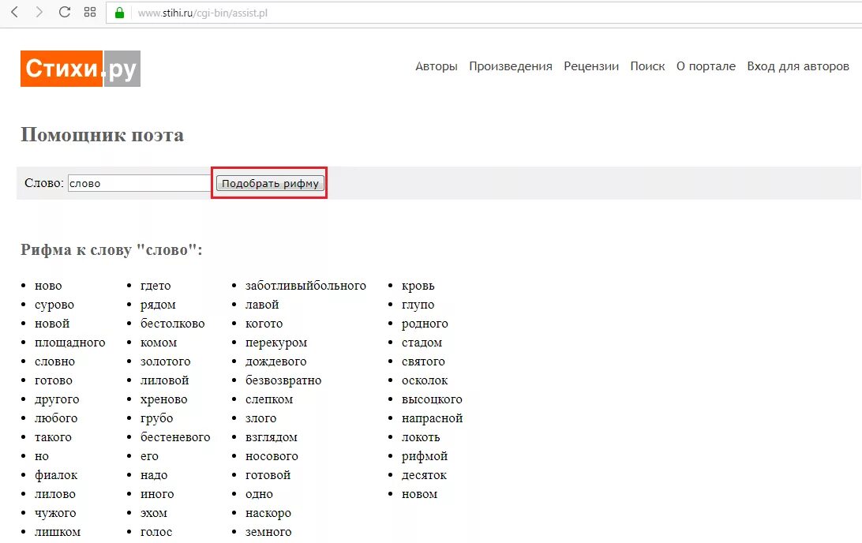Select rhyme word "глупо"
Viewport: 862px width, 543px height.
coord(418,305)
